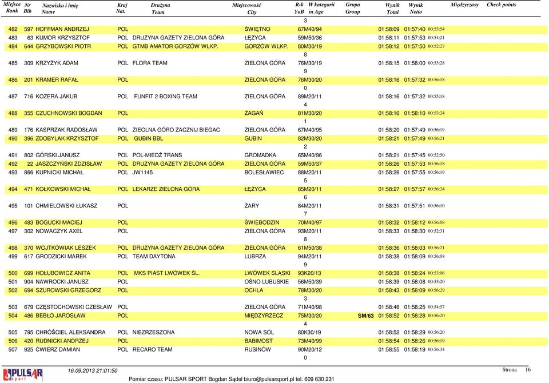Image resolution: width=549 pixels, height=383 pixels.
Task: Click the Miejscowość City column header
Action: click(247, 9)
